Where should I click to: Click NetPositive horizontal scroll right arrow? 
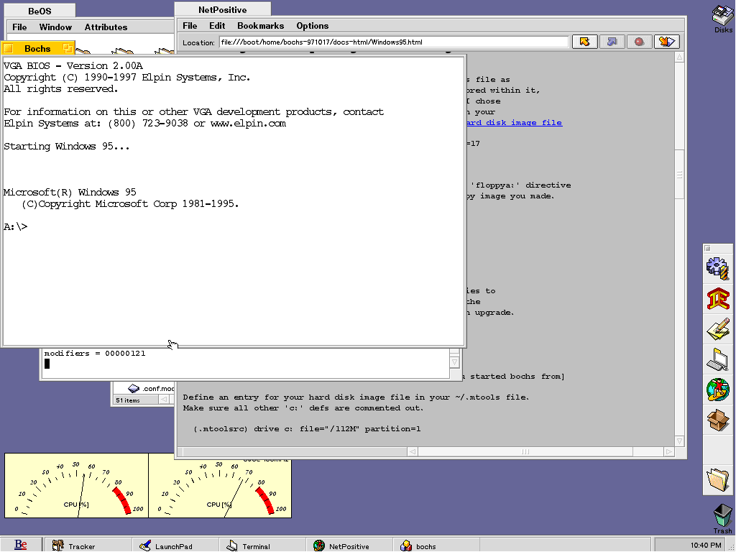[x=669, y=451]
